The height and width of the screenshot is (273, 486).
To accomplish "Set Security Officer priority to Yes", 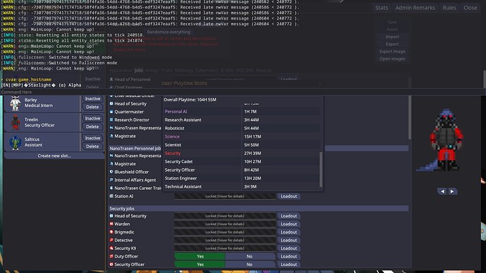I will point(200,265).
